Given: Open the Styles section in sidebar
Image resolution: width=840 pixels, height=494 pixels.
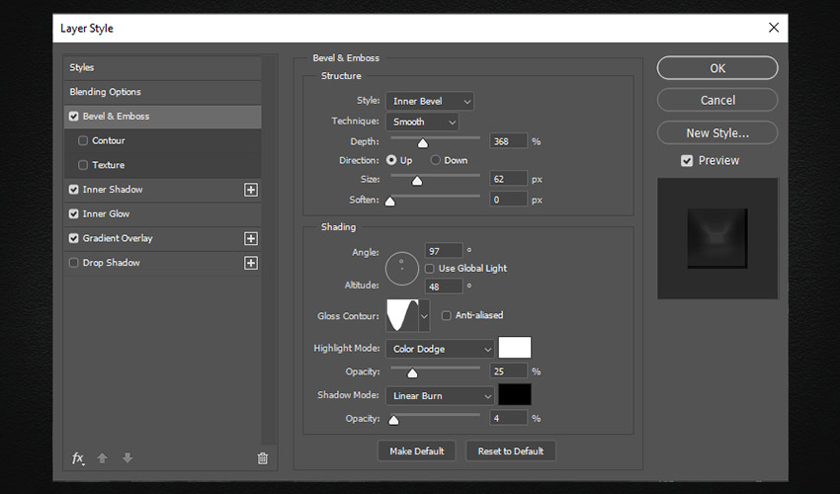Looking at the screenshot, I should coord(82,67).
